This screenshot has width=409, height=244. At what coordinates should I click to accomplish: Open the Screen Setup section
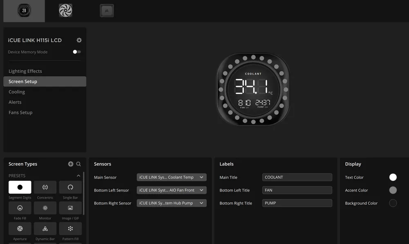pos(45,82)
